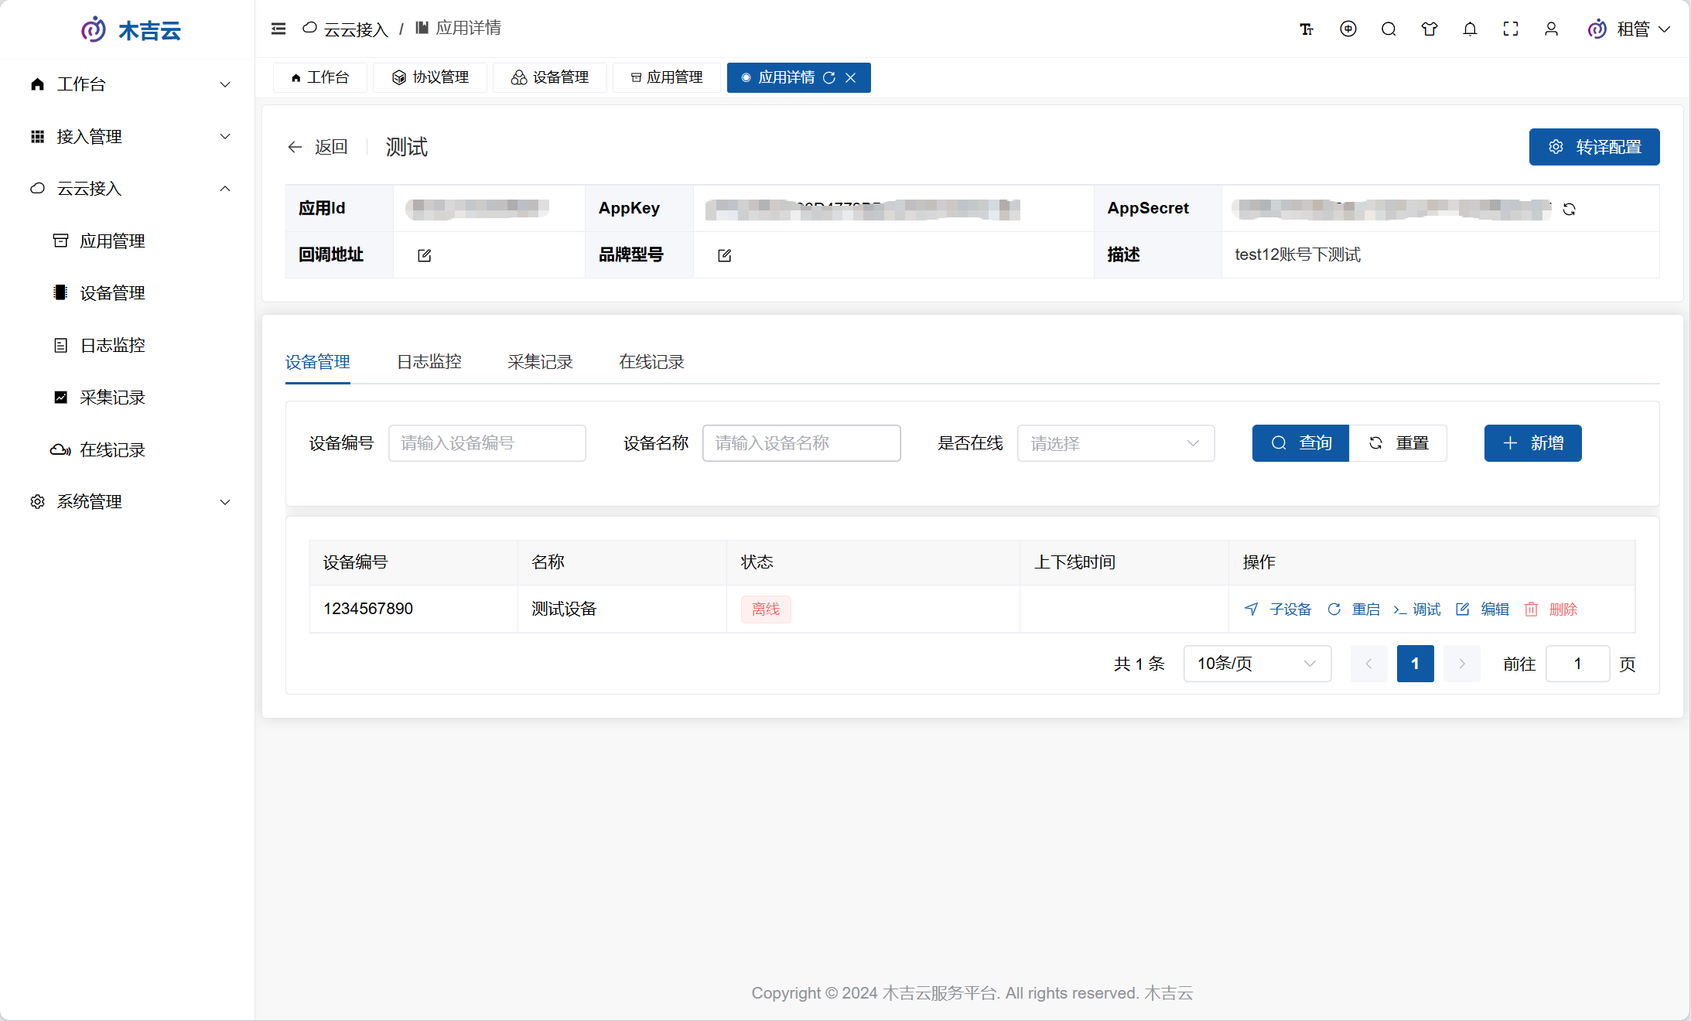This screenshot has width=1691, height=1021.
Task: Switch to the 设备管理 page tab
Action: (x=550, y=77)
